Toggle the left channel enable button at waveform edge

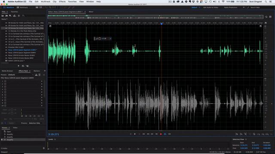coord(272,51)
